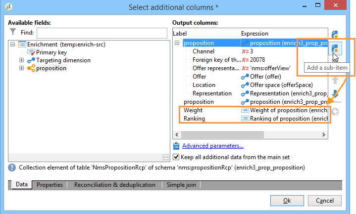Click the blue help question mark icon
Screen dimensions: 356x214
[12, 168]
